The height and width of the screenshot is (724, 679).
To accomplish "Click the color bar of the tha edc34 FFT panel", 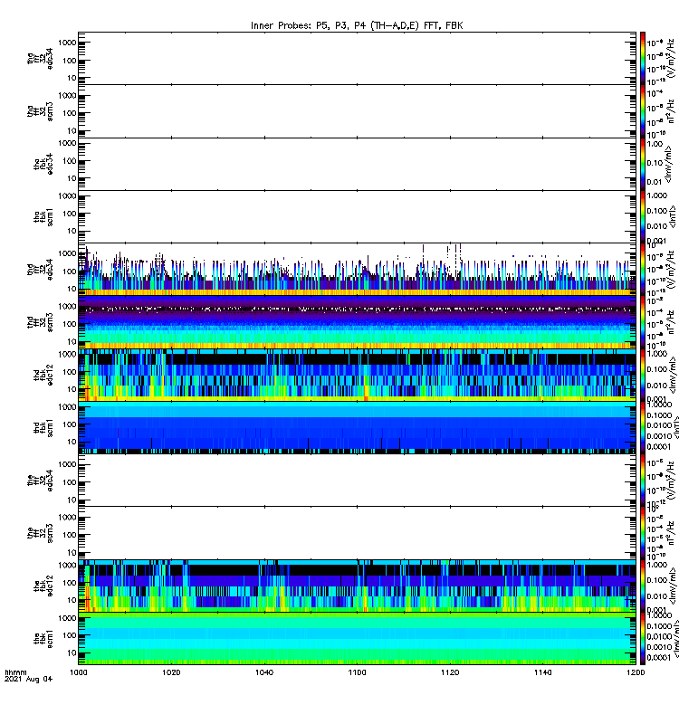I will coord(643,59).
